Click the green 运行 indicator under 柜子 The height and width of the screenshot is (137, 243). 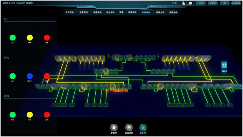(x=13, y=38)
